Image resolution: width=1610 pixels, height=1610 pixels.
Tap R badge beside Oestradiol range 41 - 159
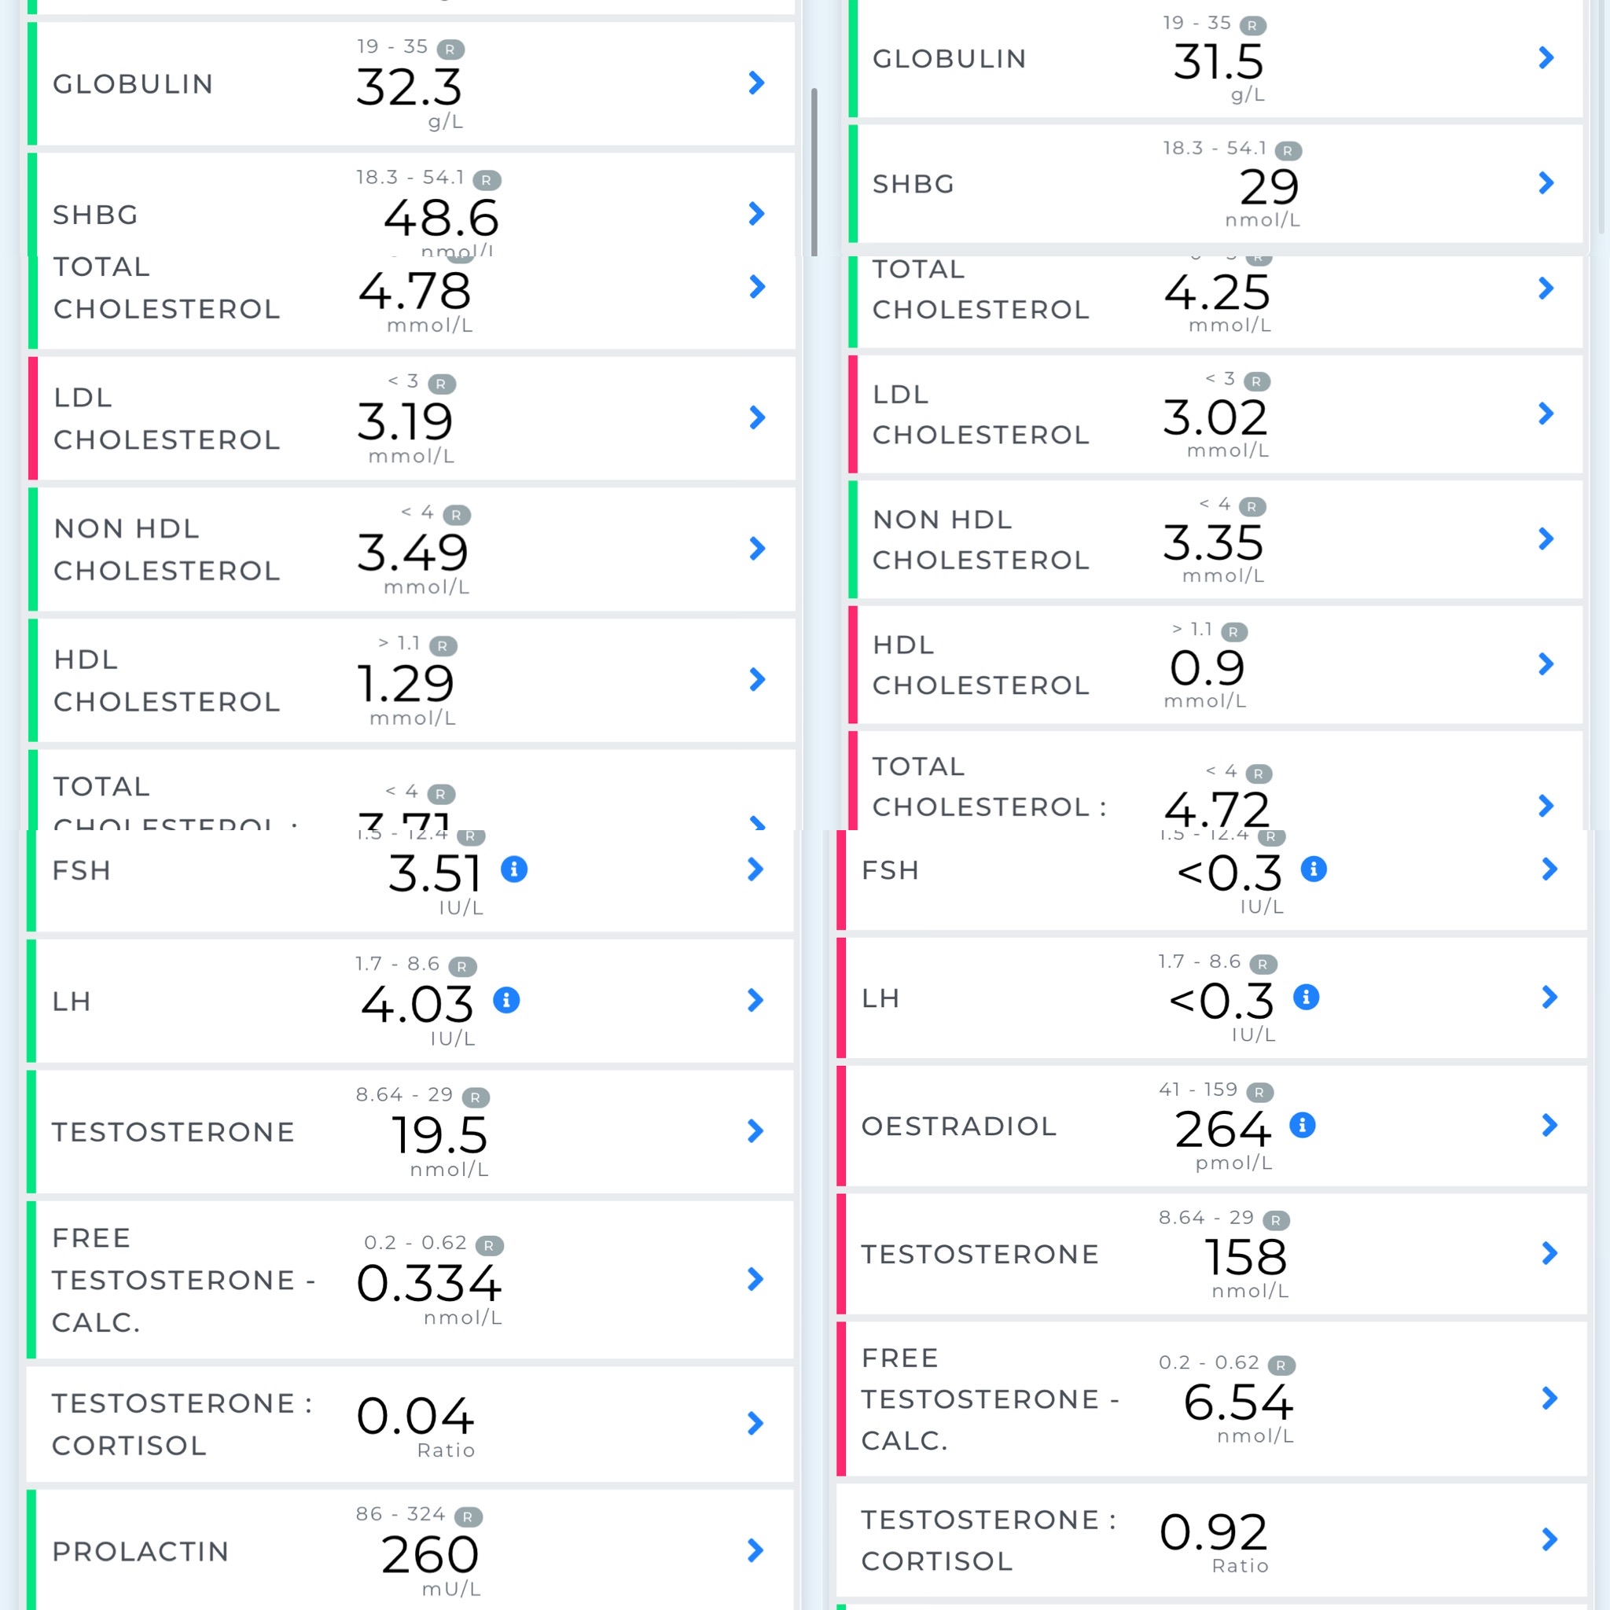pyautogui.click(x=1259, y=1092)
